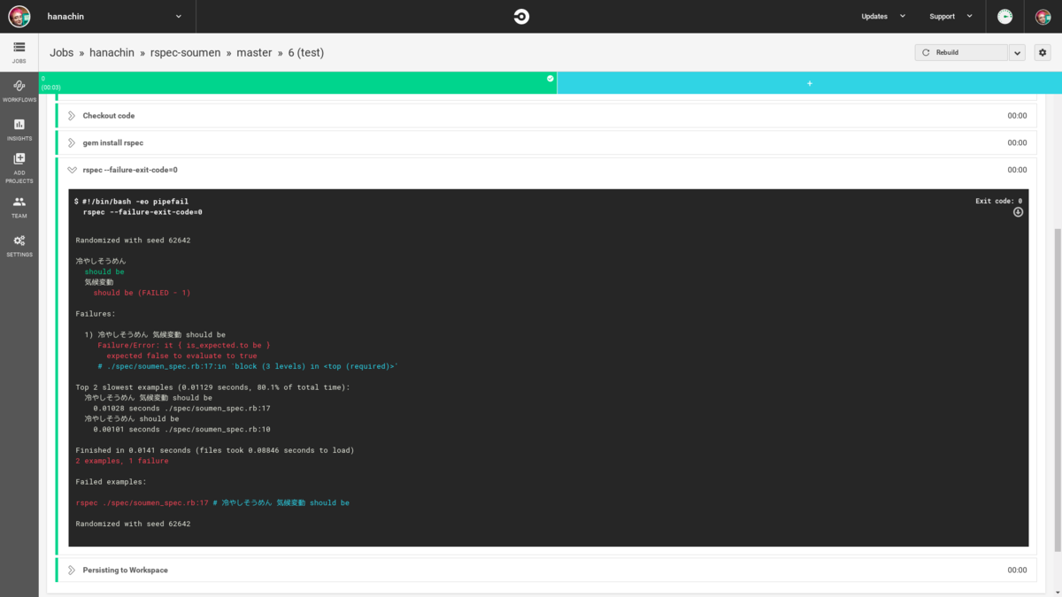
Task: Go to master branch in the breadcrumb
Action: [255, 52]
